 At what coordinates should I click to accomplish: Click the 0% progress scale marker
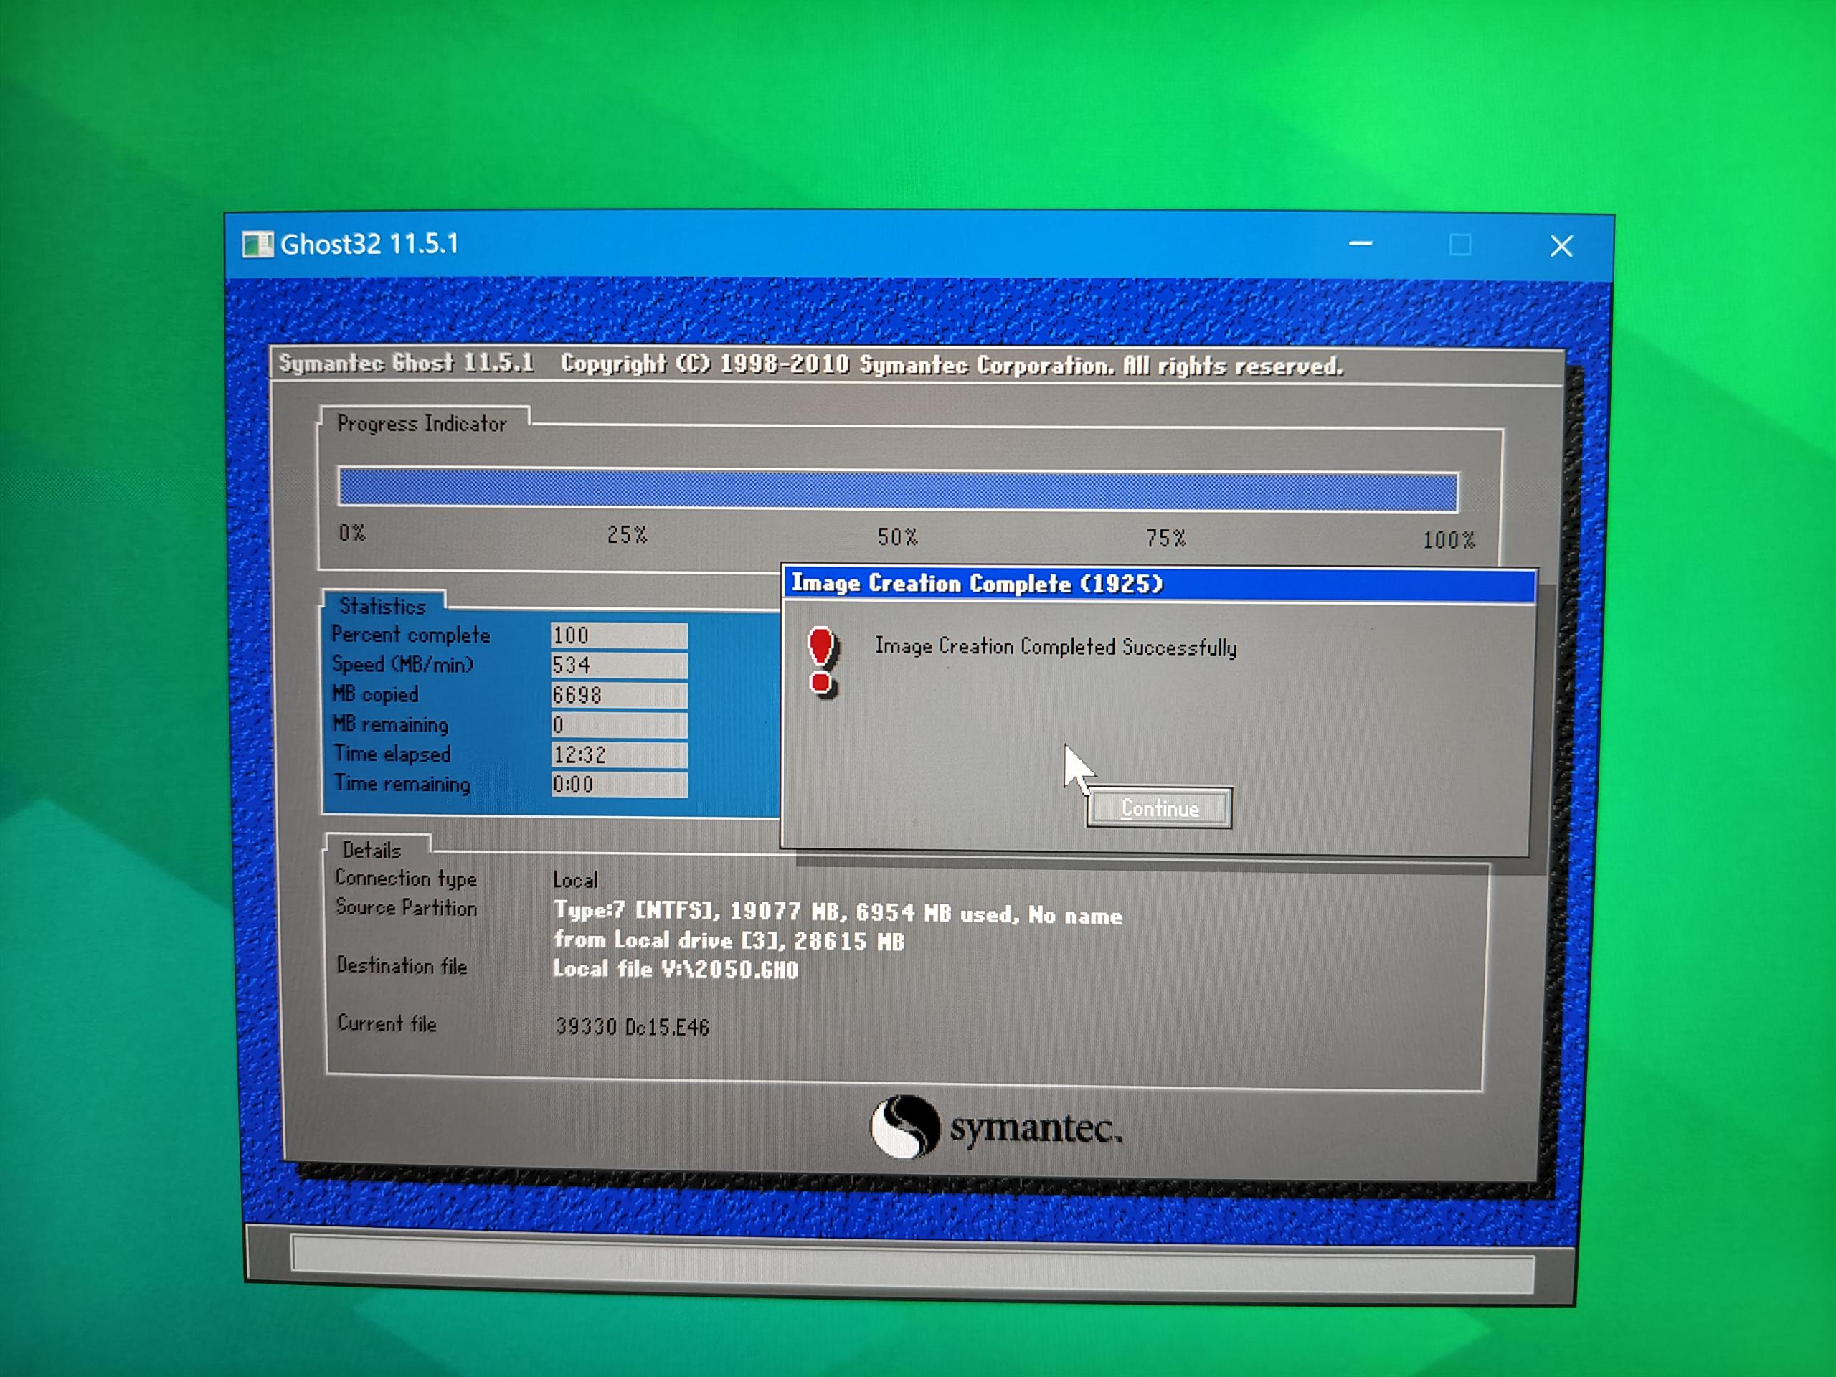click(352, 533)
